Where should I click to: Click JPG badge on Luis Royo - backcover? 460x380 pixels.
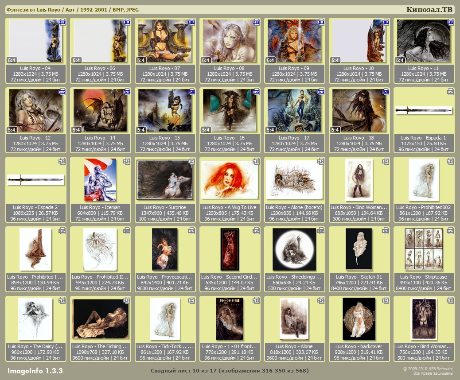(x=386, y=300)
